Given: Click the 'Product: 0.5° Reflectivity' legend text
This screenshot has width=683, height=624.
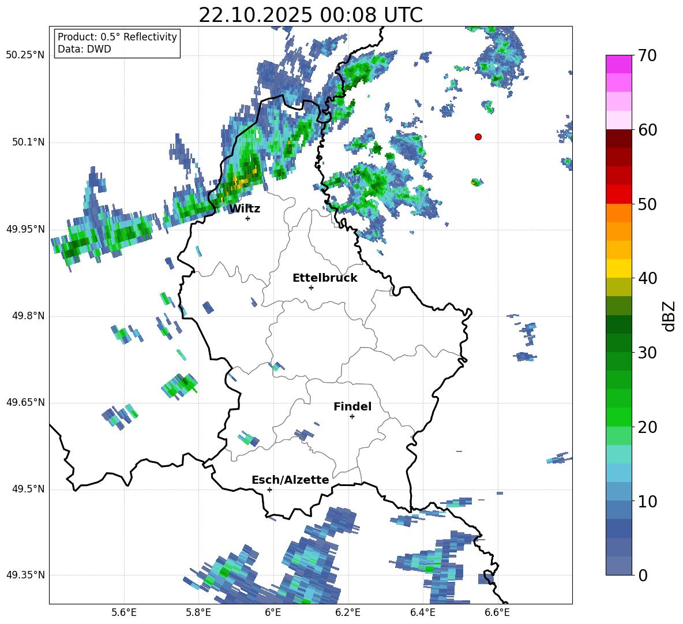Looking at the screenshot, I should pos(117,37).
